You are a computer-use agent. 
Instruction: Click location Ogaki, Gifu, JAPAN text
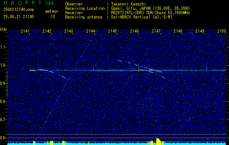coord(150,8)
